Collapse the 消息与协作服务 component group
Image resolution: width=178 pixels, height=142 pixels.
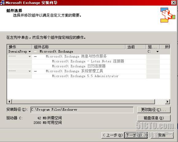[x=35, y=57]
